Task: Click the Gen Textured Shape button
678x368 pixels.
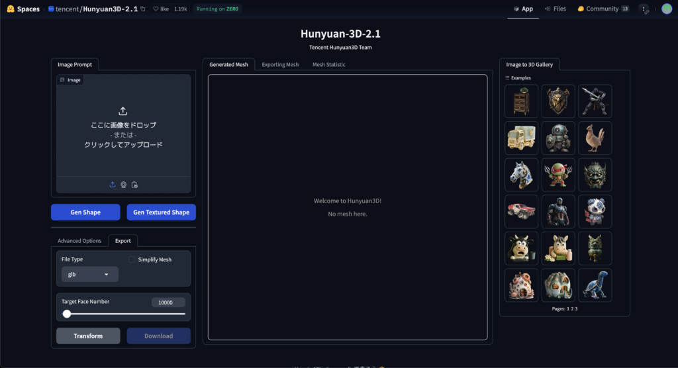Action: point(162,212)
